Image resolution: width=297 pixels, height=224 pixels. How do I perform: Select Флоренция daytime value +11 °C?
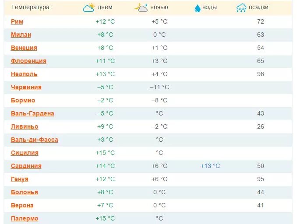pyautogui.click(x=105, y=61)
